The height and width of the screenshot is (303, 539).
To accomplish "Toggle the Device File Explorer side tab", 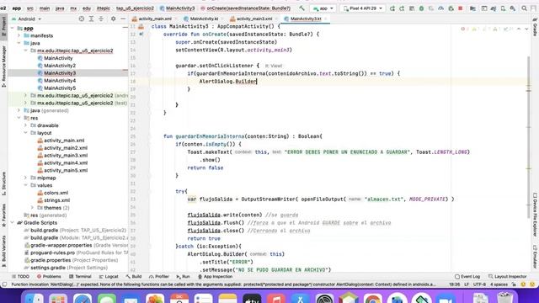I will (x=535, y=215).
